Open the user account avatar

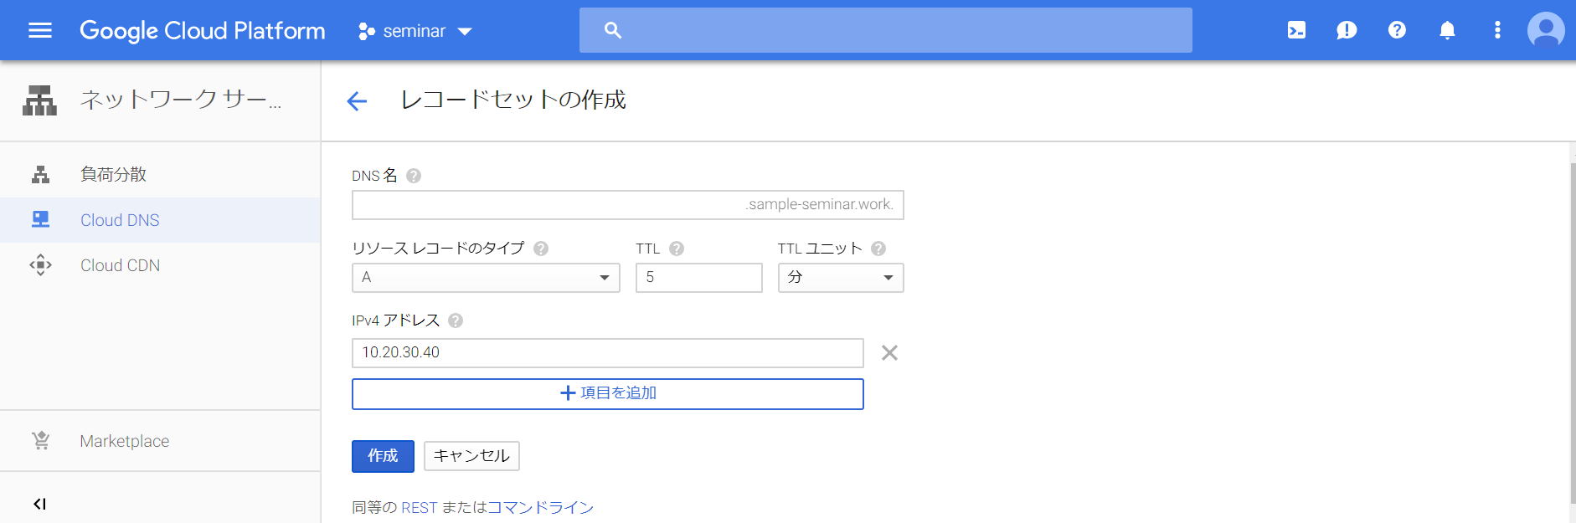pos(1546,31)
